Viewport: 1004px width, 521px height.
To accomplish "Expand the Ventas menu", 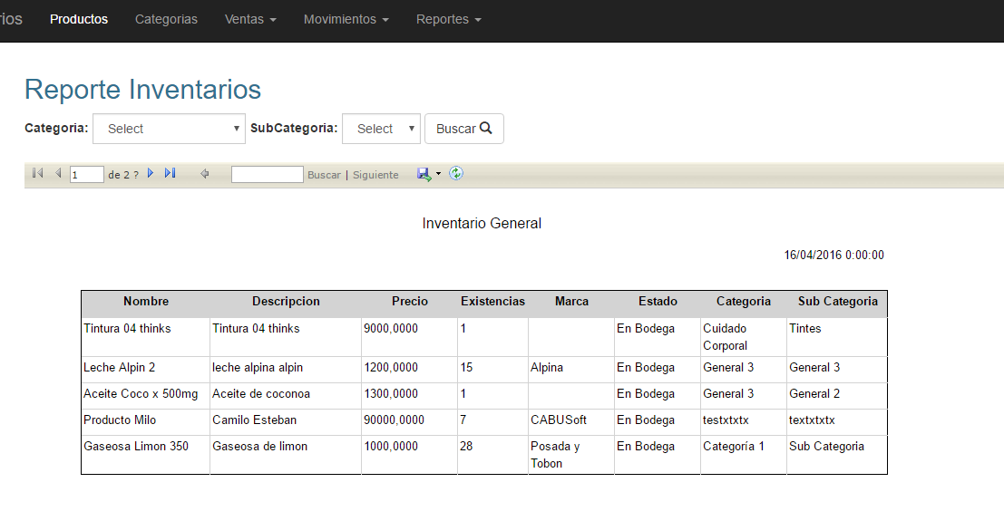I will pyautogui.click(x=250, y=19).
